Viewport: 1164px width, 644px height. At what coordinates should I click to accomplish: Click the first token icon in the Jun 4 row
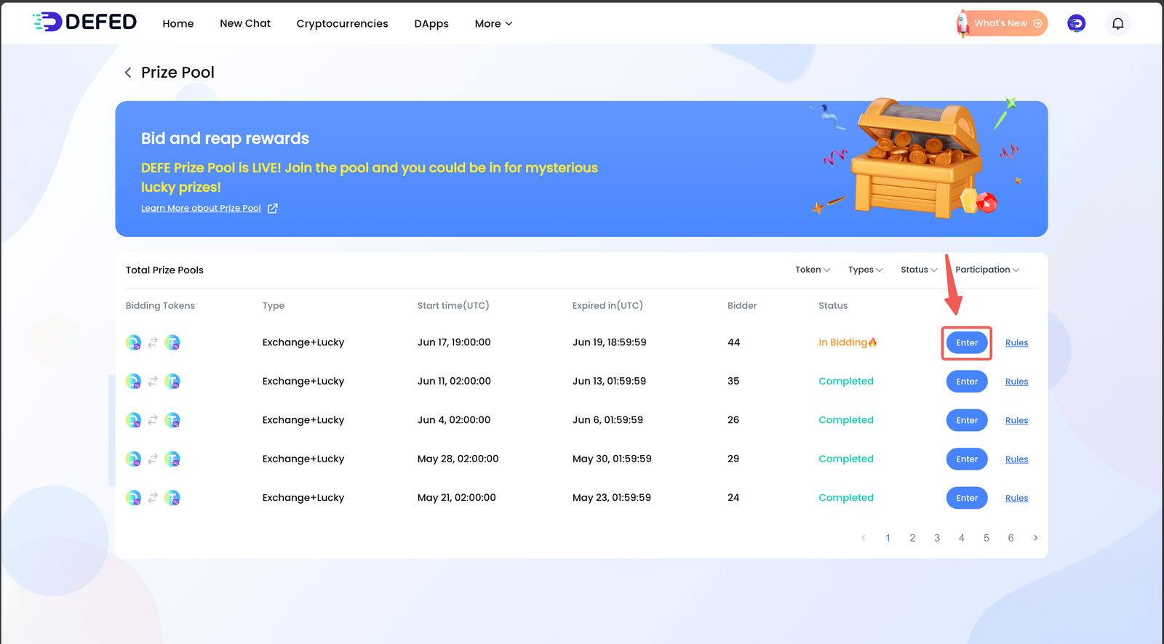(x=133, y=420)
